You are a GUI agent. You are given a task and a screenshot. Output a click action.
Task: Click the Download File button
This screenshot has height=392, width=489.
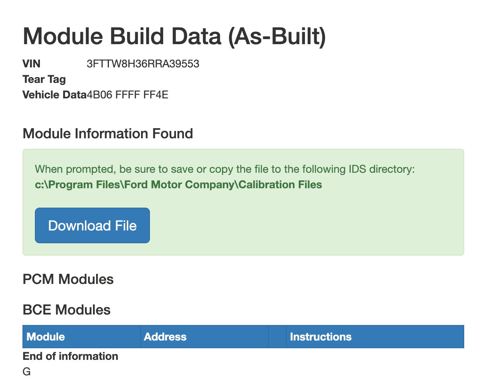click(92, 225)
